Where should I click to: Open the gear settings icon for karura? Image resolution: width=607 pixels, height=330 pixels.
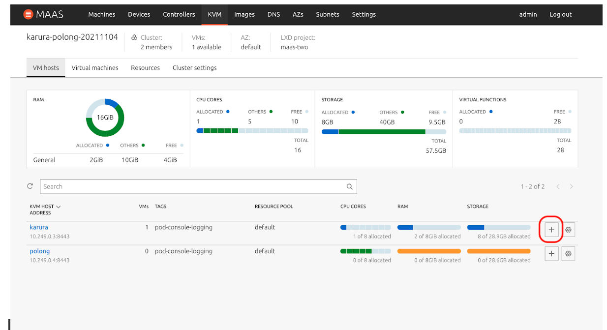click(x=568, y=230)
